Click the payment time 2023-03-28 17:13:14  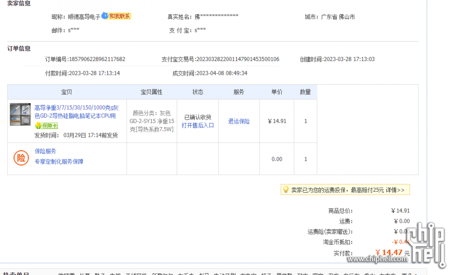[x=94, y=73]
